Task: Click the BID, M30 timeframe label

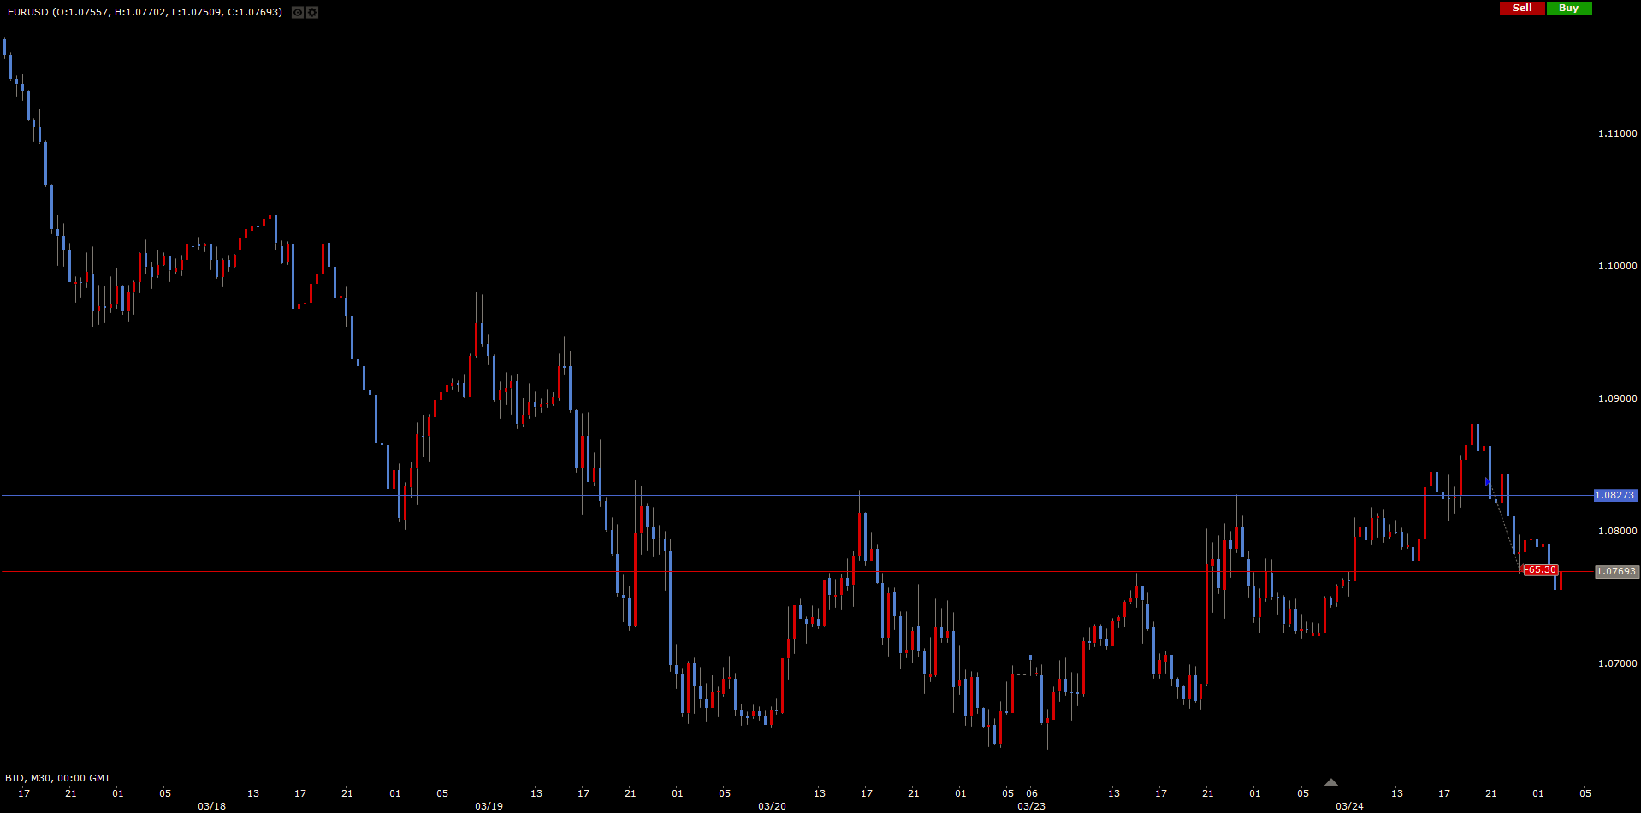Action: click(x=57, y=778)
